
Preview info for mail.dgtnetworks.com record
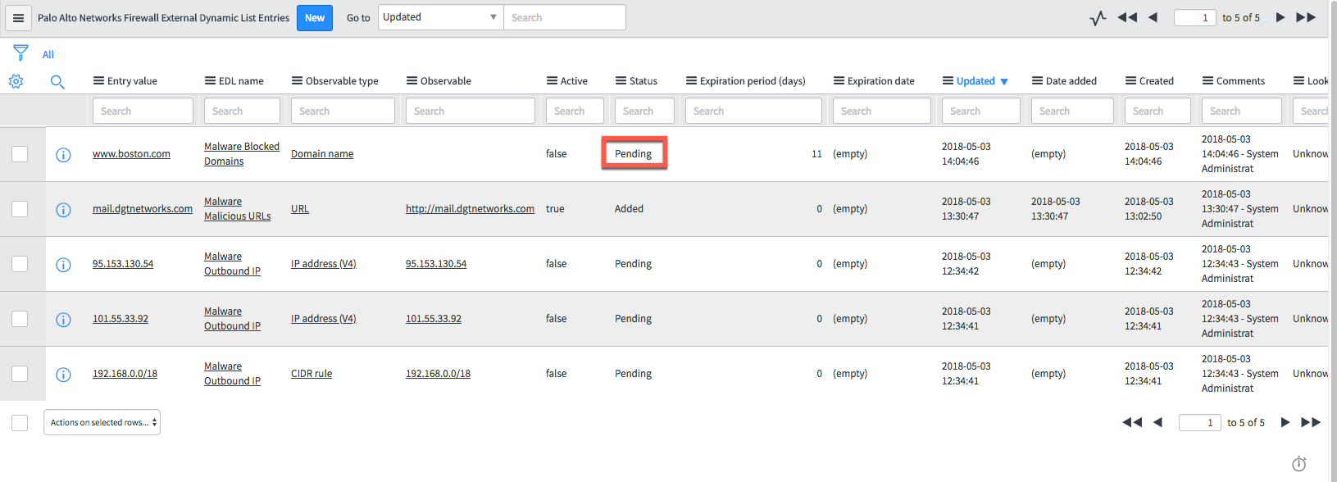(63, 210)
